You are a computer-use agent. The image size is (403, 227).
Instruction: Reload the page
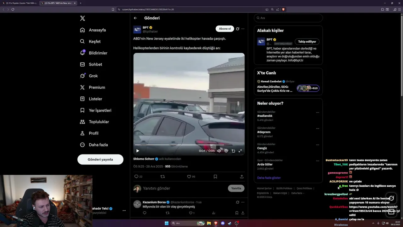pyautogui.click(x=13, y=9)
